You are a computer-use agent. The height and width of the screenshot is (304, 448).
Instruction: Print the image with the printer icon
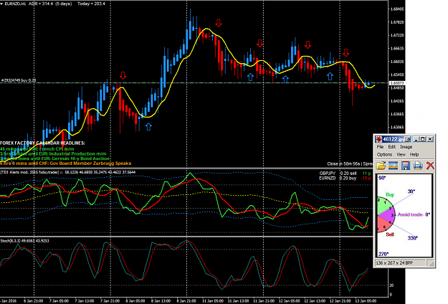coord(418,166)
